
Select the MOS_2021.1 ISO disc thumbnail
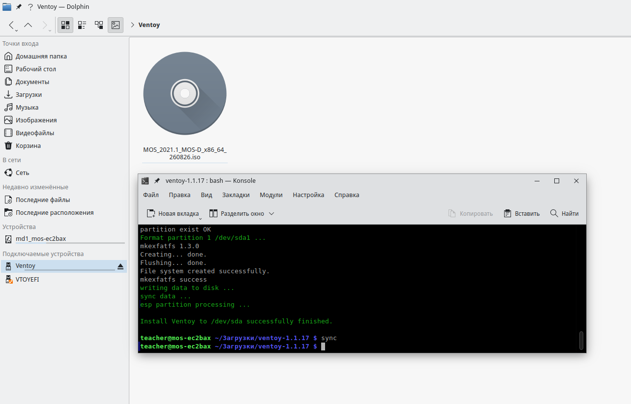[x=185, y=93]
